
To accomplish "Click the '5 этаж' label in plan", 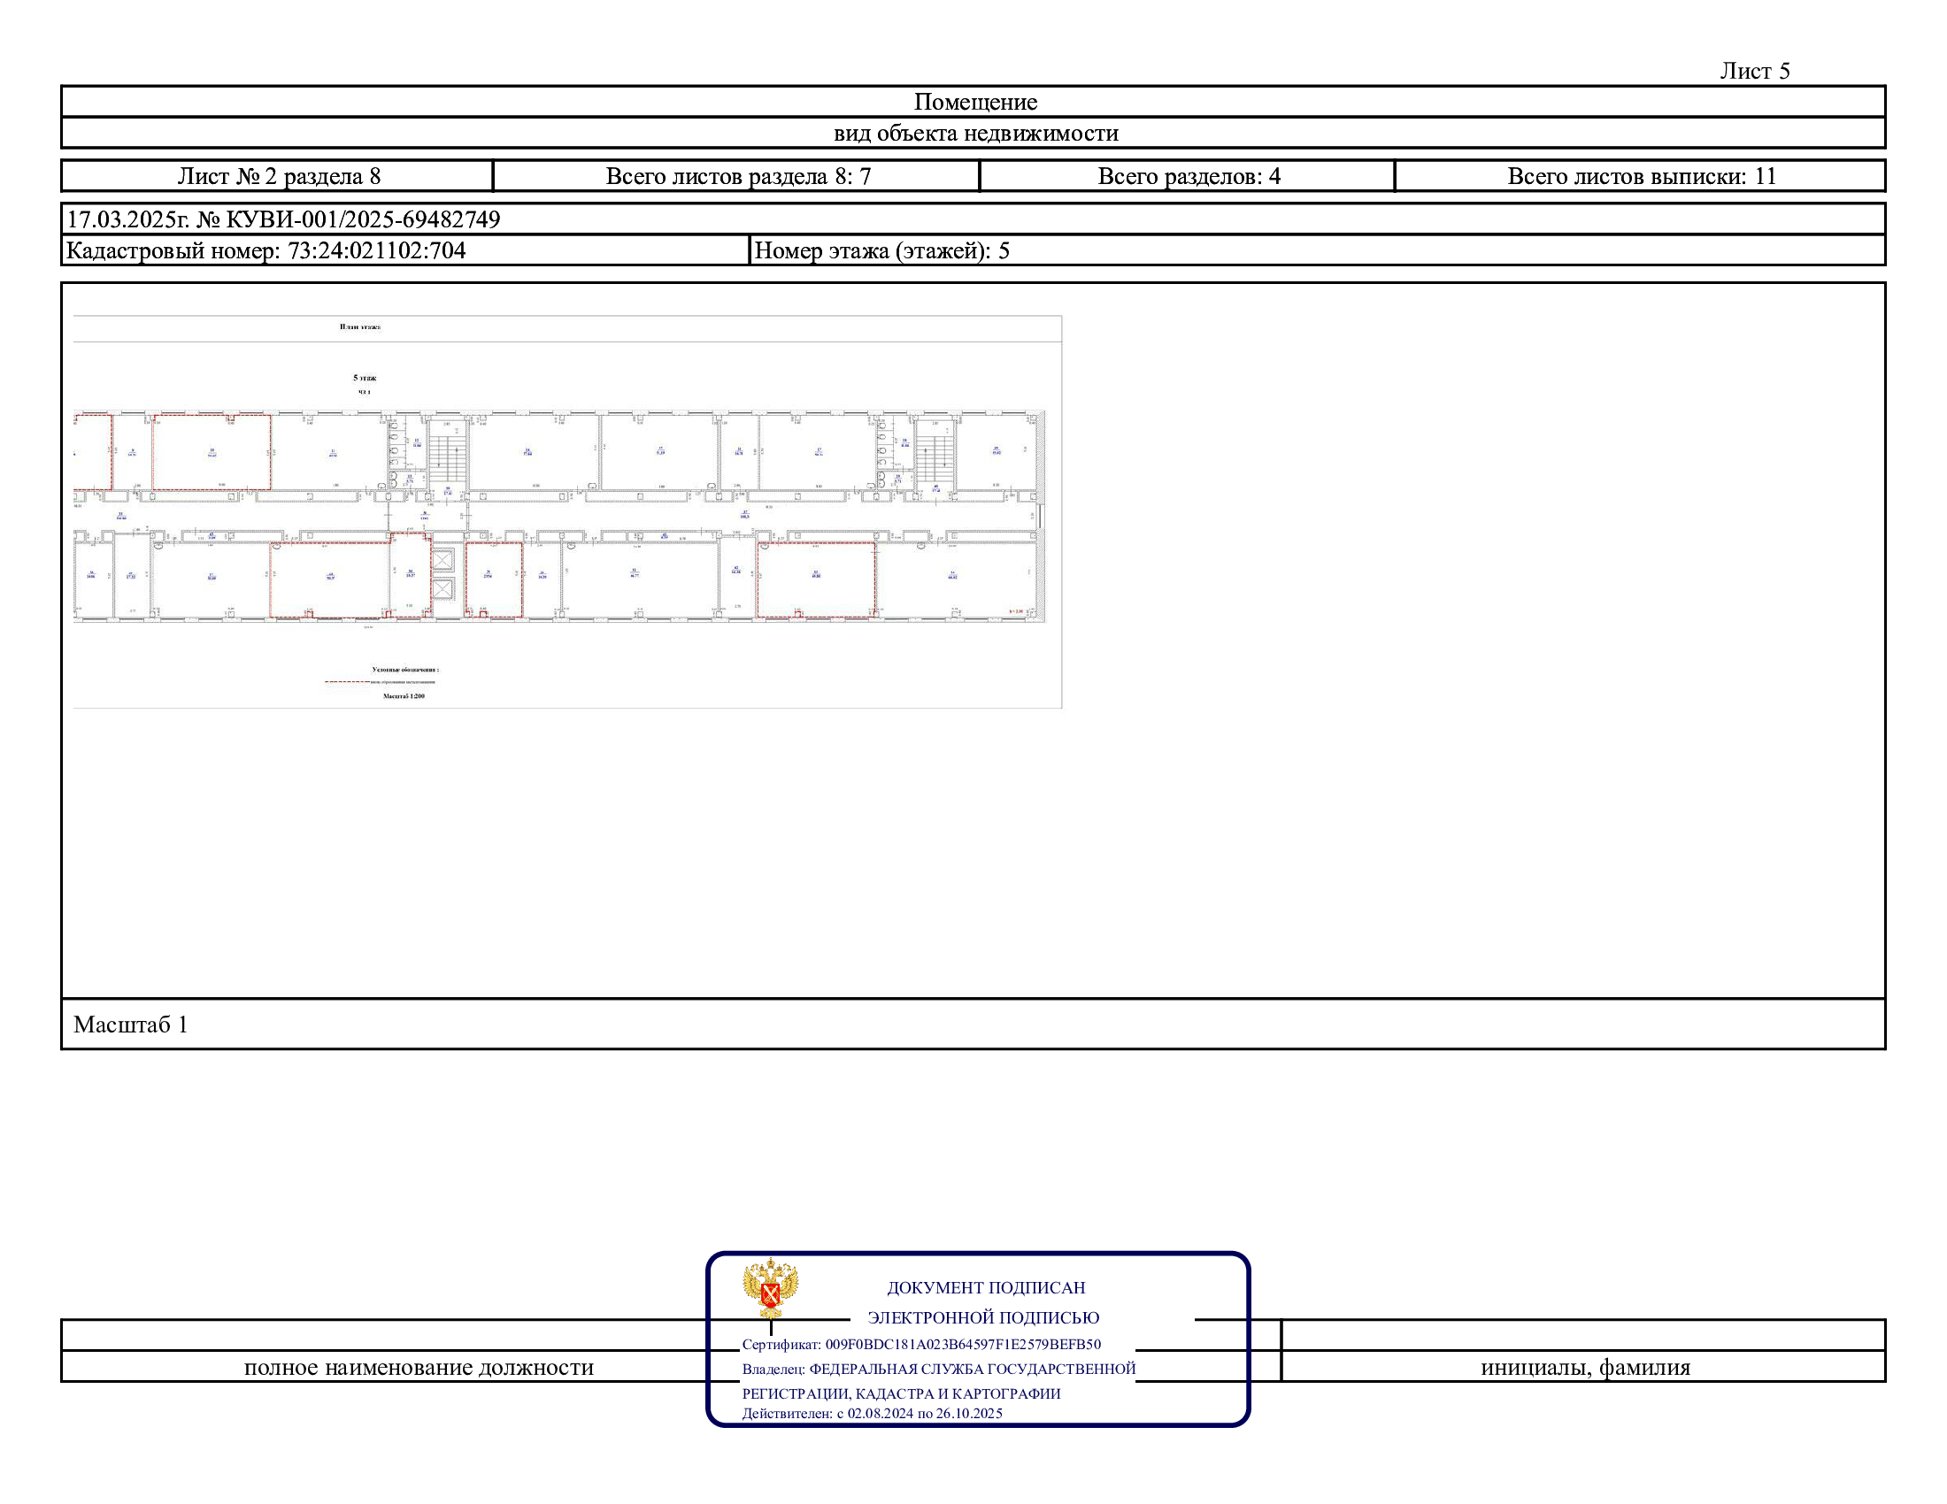I will [365, 378].
